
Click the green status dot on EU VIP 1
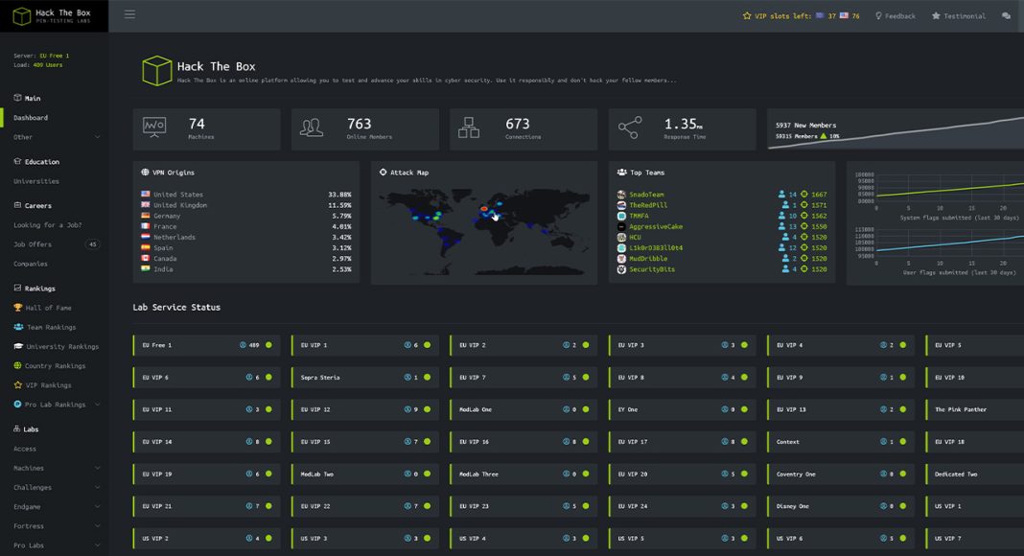427,345
